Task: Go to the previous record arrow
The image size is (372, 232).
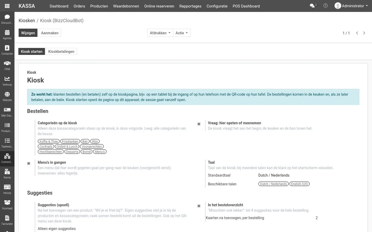Action: coord(357,33)
